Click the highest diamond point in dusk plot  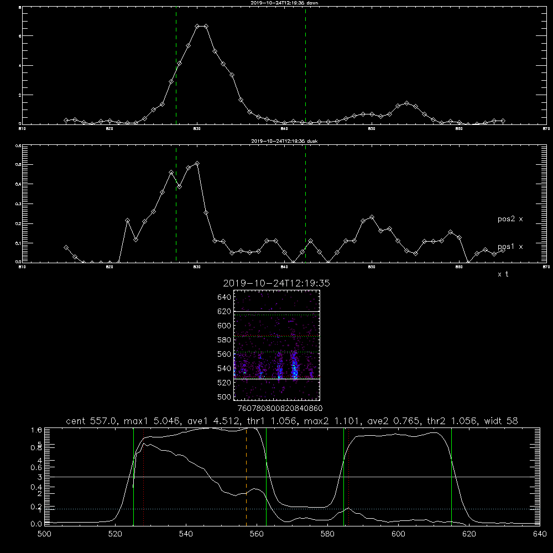click(197, 163)
